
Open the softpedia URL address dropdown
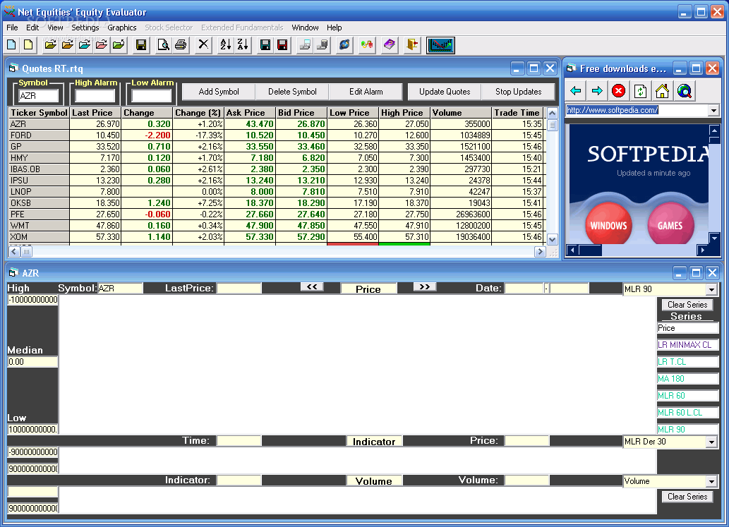[x=713, y=110]
